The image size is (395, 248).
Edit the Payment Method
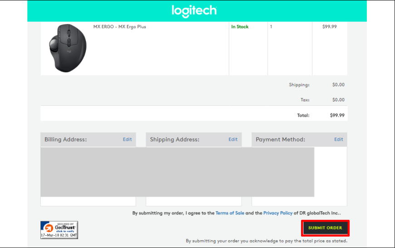339,139
